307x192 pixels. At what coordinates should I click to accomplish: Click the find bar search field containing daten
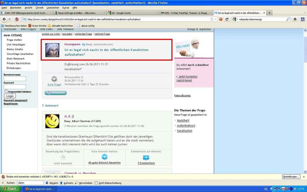click(x=30, y=183)
